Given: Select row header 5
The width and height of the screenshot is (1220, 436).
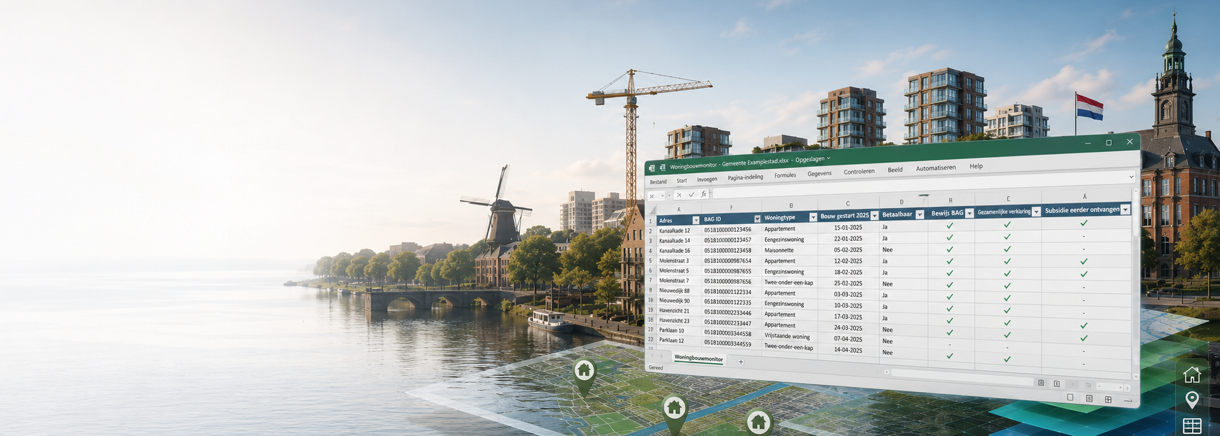Looking at the screenshot, I should point(650,260).
